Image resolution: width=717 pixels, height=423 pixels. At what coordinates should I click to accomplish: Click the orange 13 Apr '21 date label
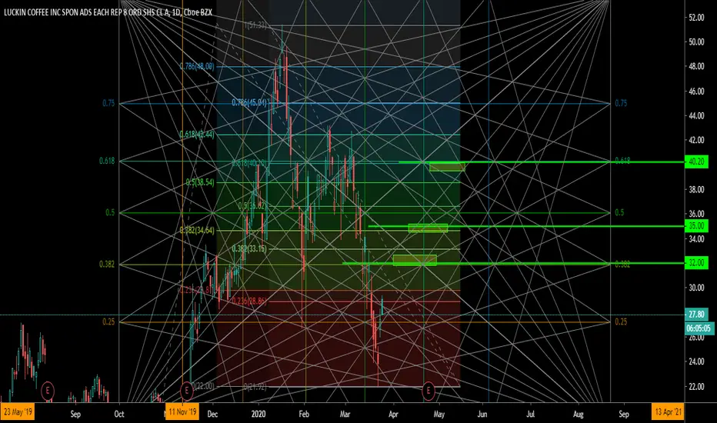(668, 412)
